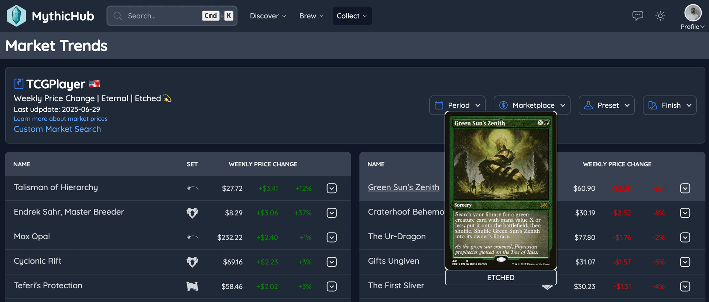The height and width of the screenshot is (302, 709).
Task: Click set symbol for Mox Opal
Action: point(192,237)
